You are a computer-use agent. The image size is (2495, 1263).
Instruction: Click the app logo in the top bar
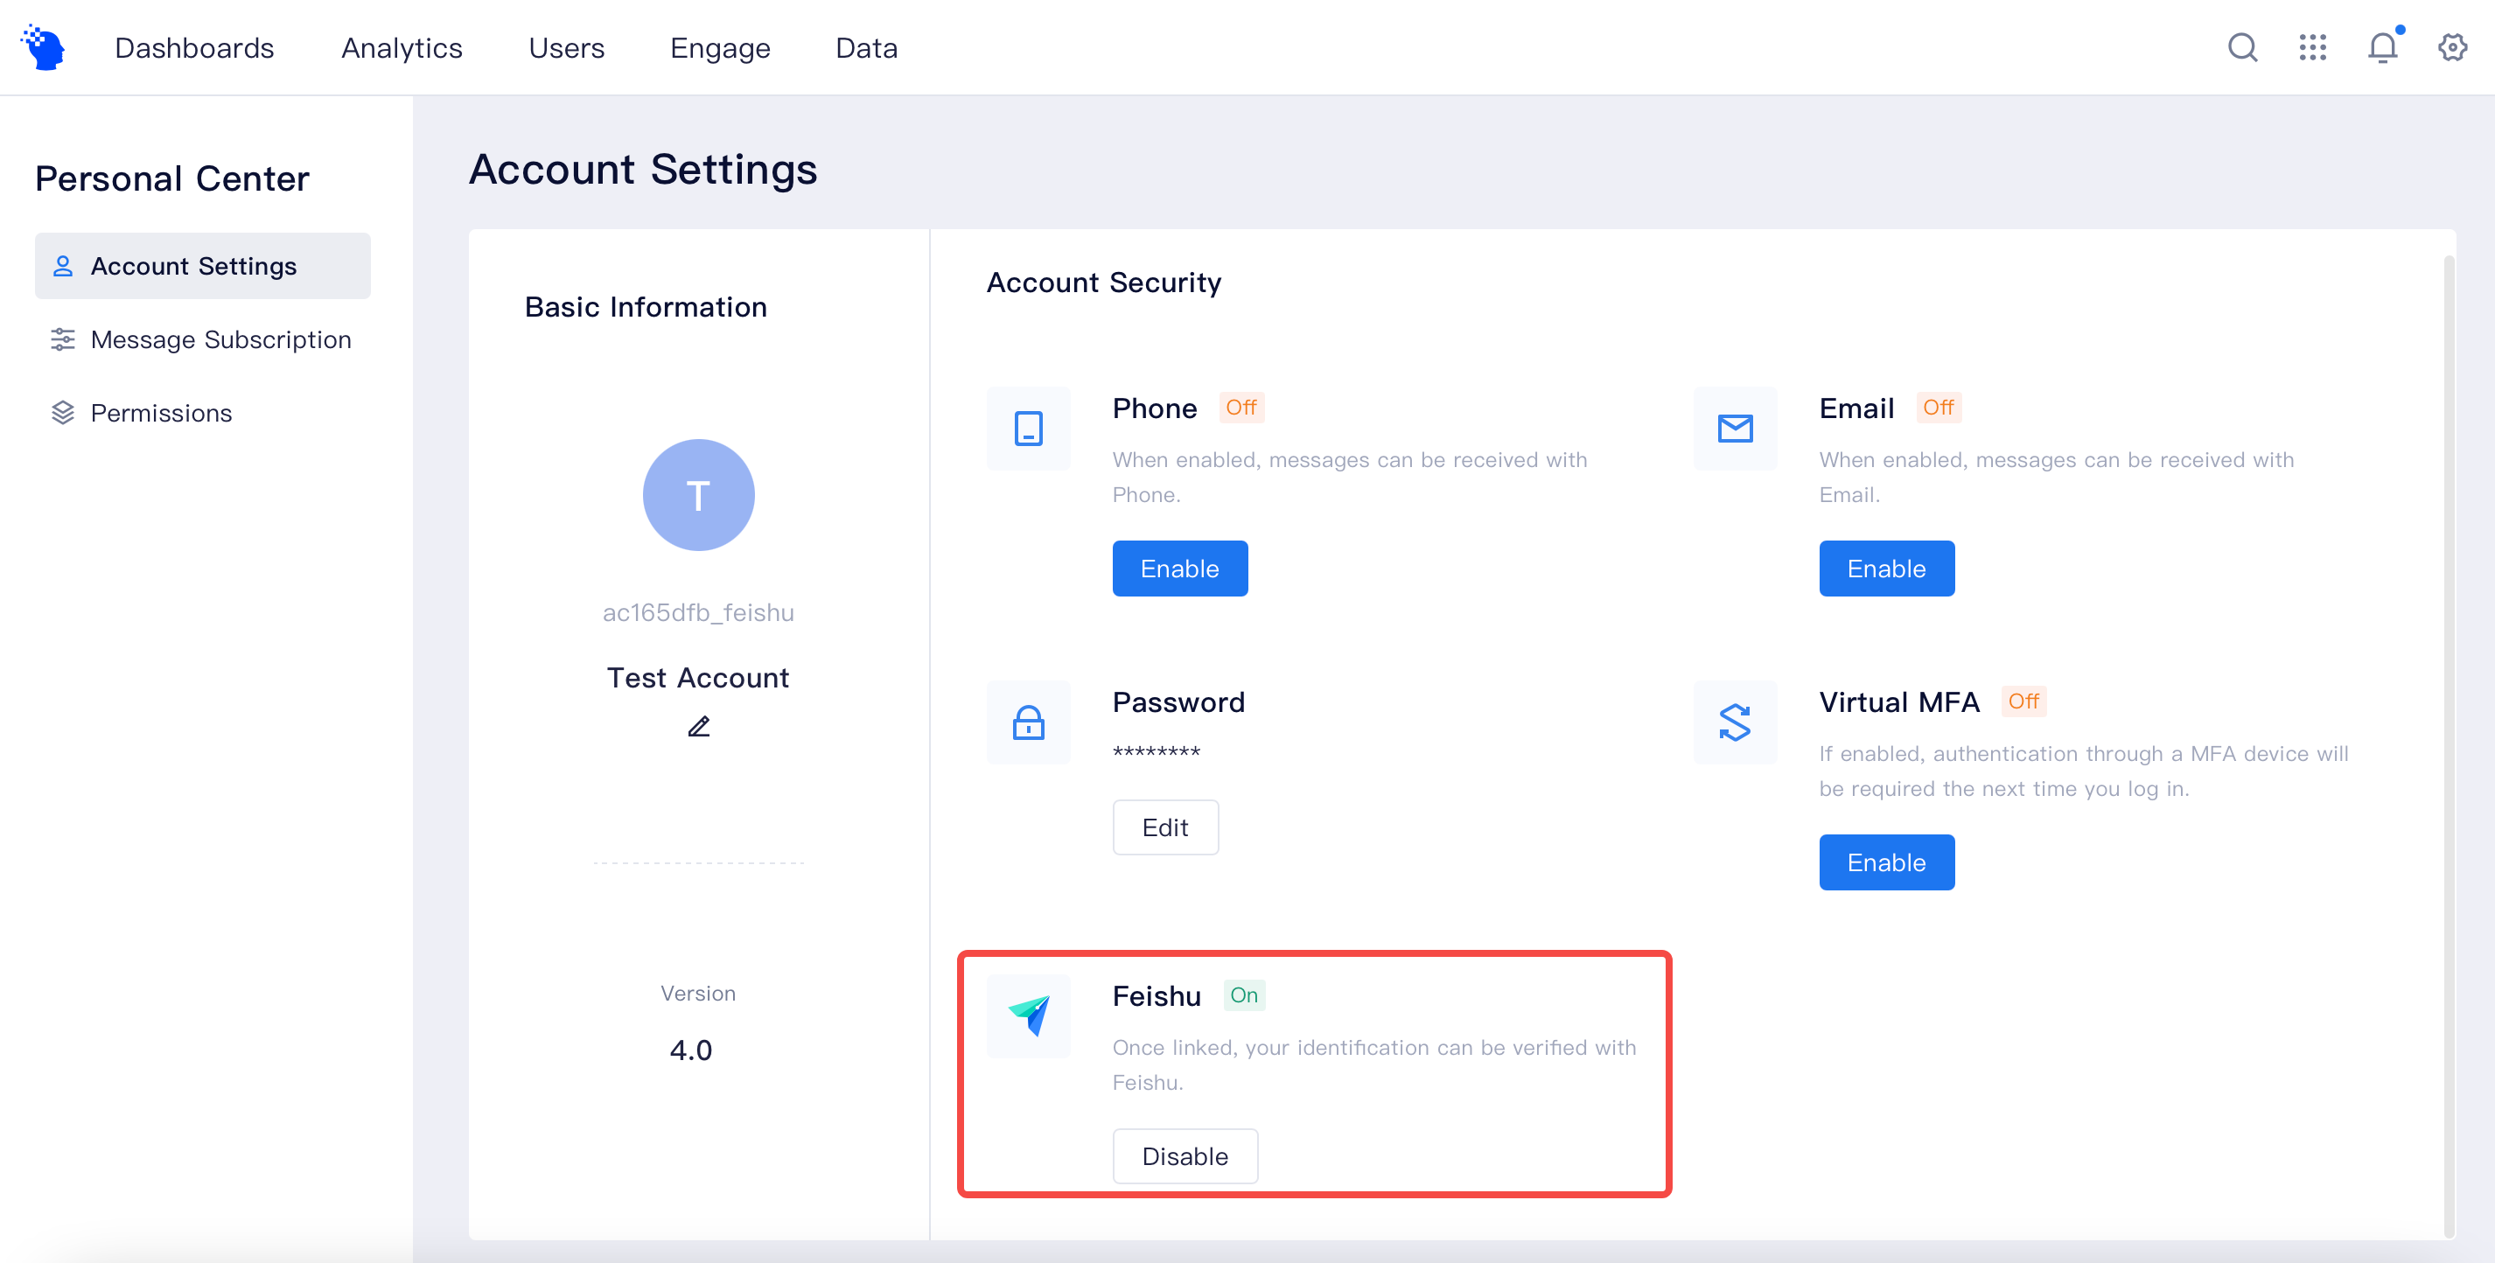44,47
